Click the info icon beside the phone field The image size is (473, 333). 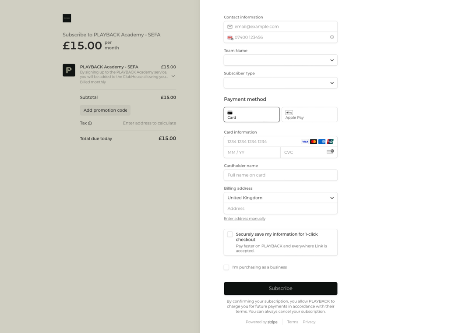(332, 37)
